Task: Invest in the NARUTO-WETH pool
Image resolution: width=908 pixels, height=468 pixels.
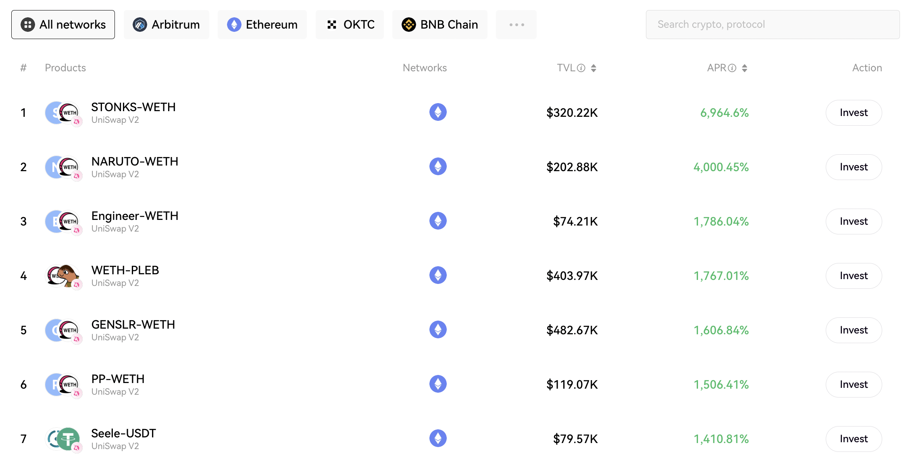Action: 854,167
